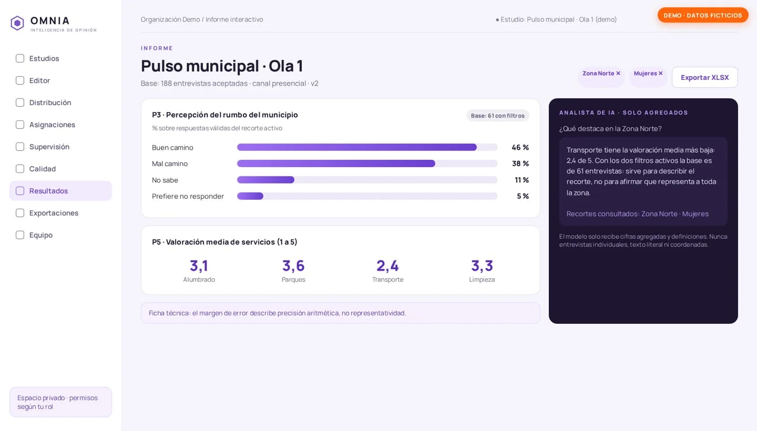Screen dimensions: 757x431
Task: Select Calidad in the sidebar
Action: (60, 169)
